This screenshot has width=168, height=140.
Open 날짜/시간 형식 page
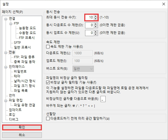25,81
